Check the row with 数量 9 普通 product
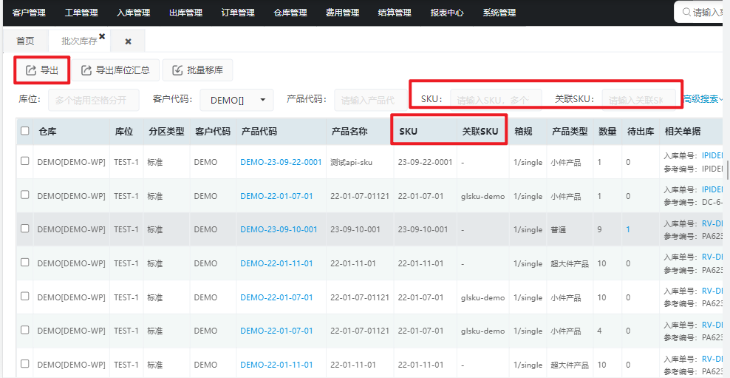 coord(24,229)
